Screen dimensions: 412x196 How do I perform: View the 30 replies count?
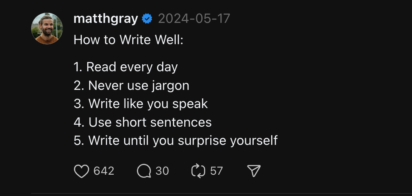[x=162, y=171]
